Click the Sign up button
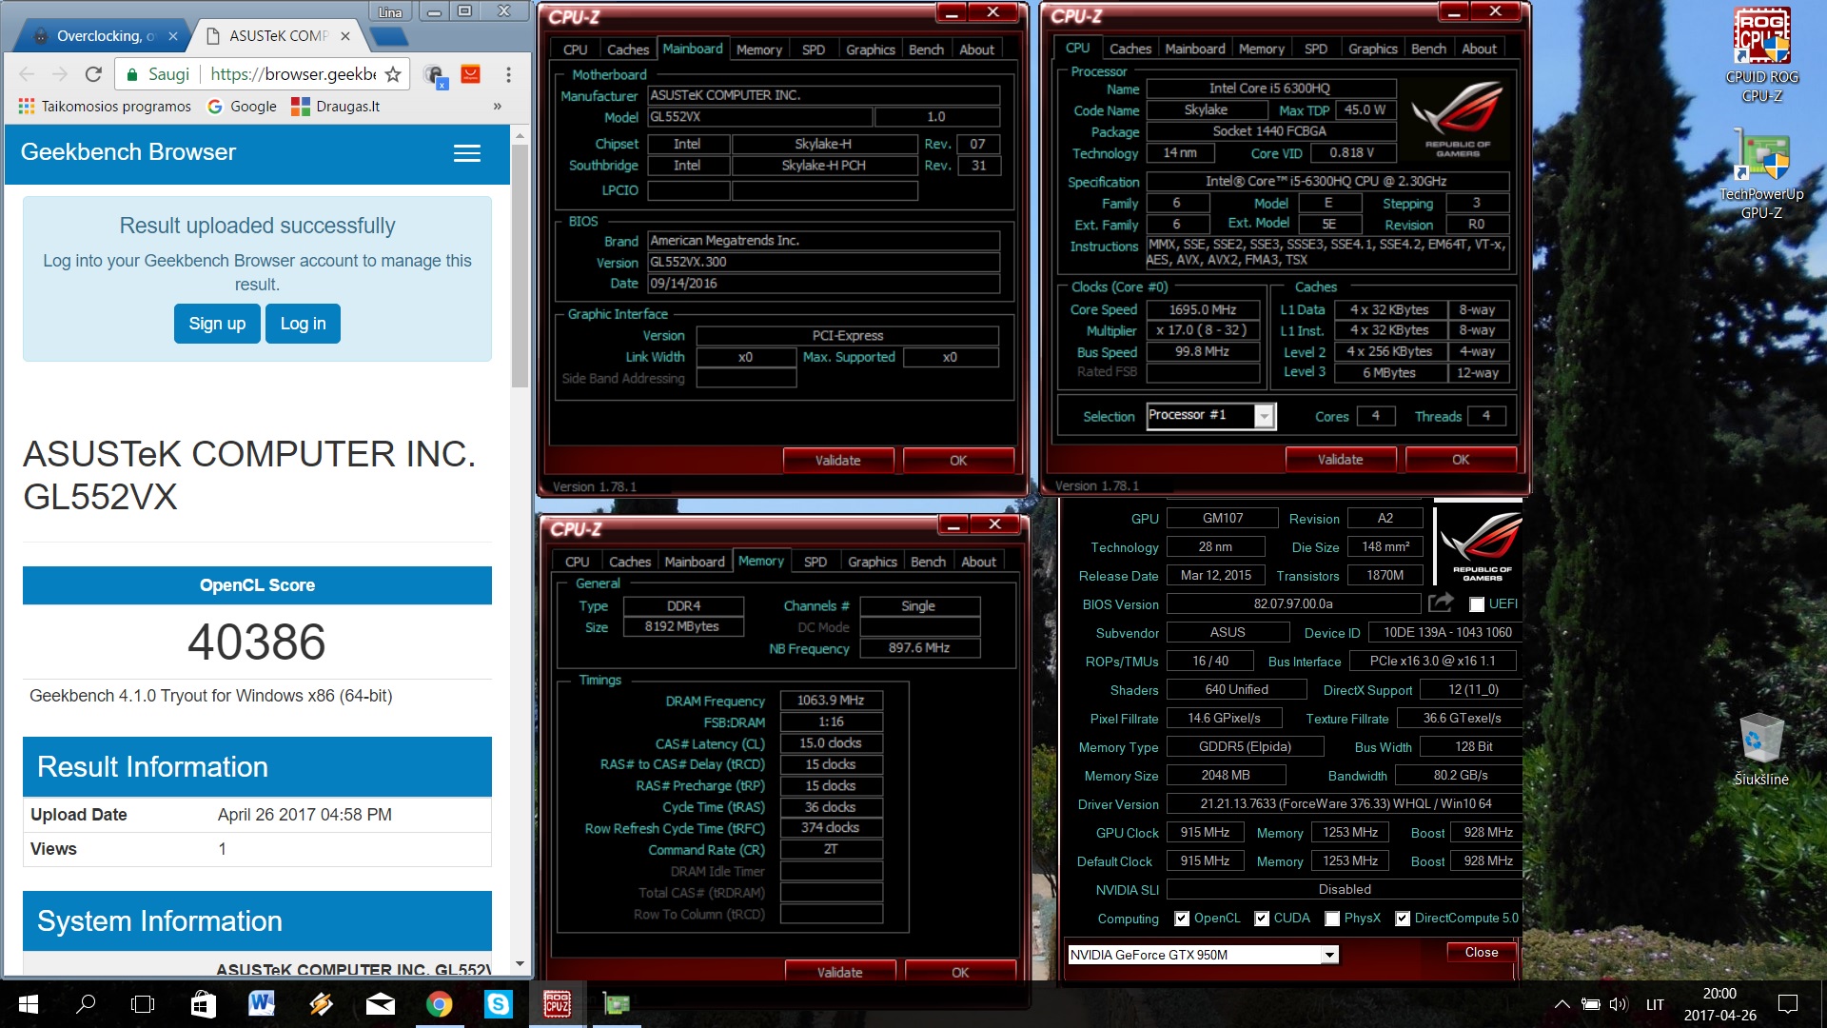The image size is (1827, 1028). click(x=217, y=324)
